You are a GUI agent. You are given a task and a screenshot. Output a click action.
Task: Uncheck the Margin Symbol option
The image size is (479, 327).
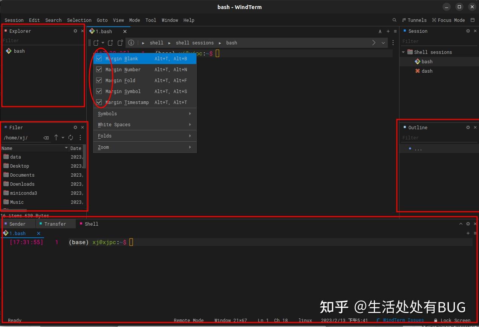pyautogui.click(x=99, y=91)
